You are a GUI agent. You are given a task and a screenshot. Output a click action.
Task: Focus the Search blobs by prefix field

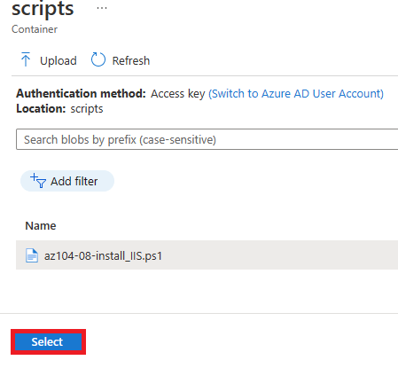click(x=207, y=139)
